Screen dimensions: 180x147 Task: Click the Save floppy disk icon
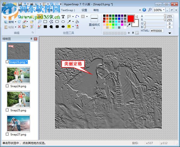20,4
